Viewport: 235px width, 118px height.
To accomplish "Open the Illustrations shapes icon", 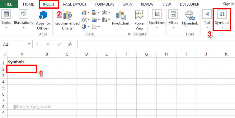I will (x=23, y=14).
